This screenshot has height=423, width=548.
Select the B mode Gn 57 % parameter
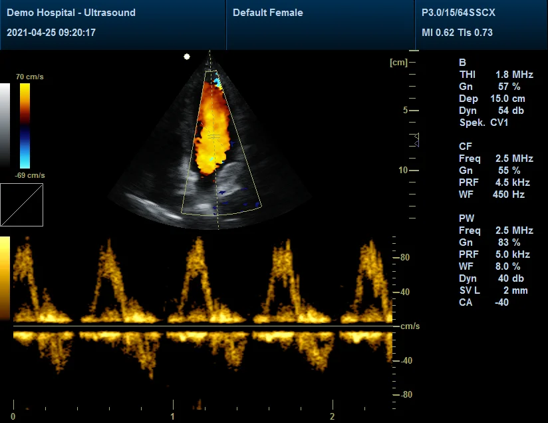(x=495, y=87)
